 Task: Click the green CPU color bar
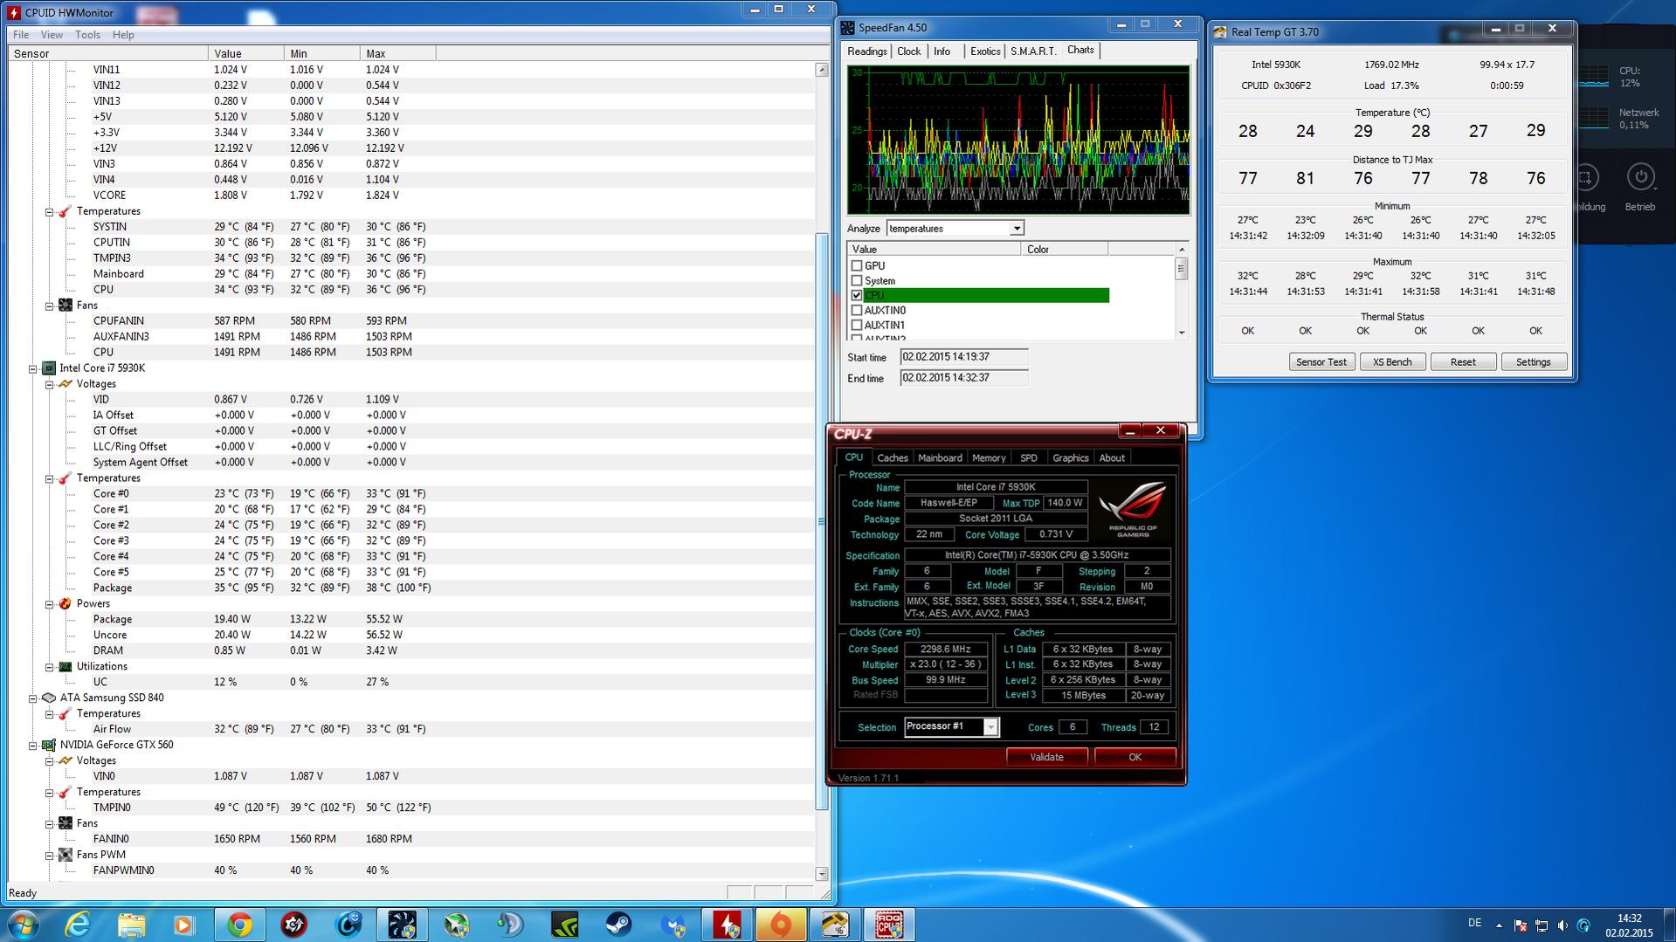[x=986, y=295]
